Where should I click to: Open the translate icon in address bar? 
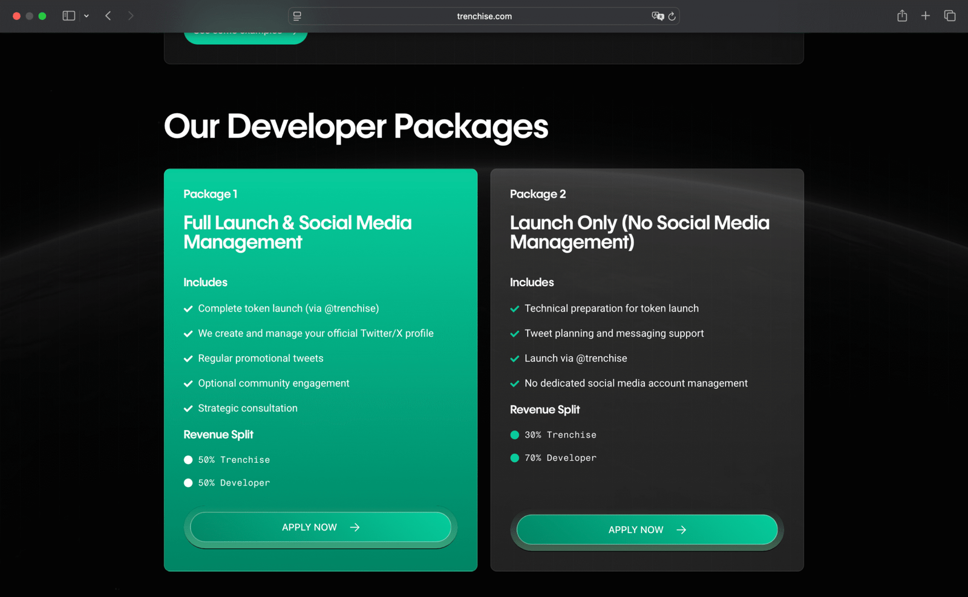click(658, 16)
